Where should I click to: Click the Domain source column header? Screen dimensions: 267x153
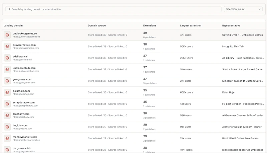(97, 26)
